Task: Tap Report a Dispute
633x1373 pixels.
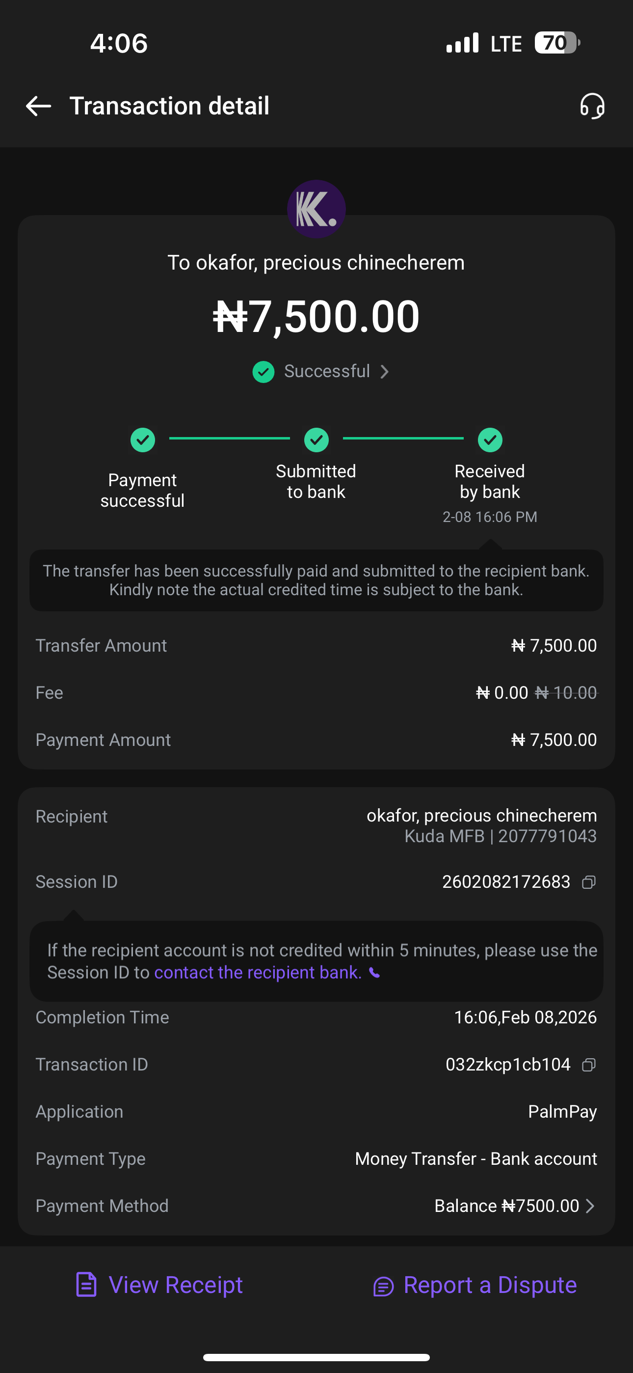Action: (475, 1285)
